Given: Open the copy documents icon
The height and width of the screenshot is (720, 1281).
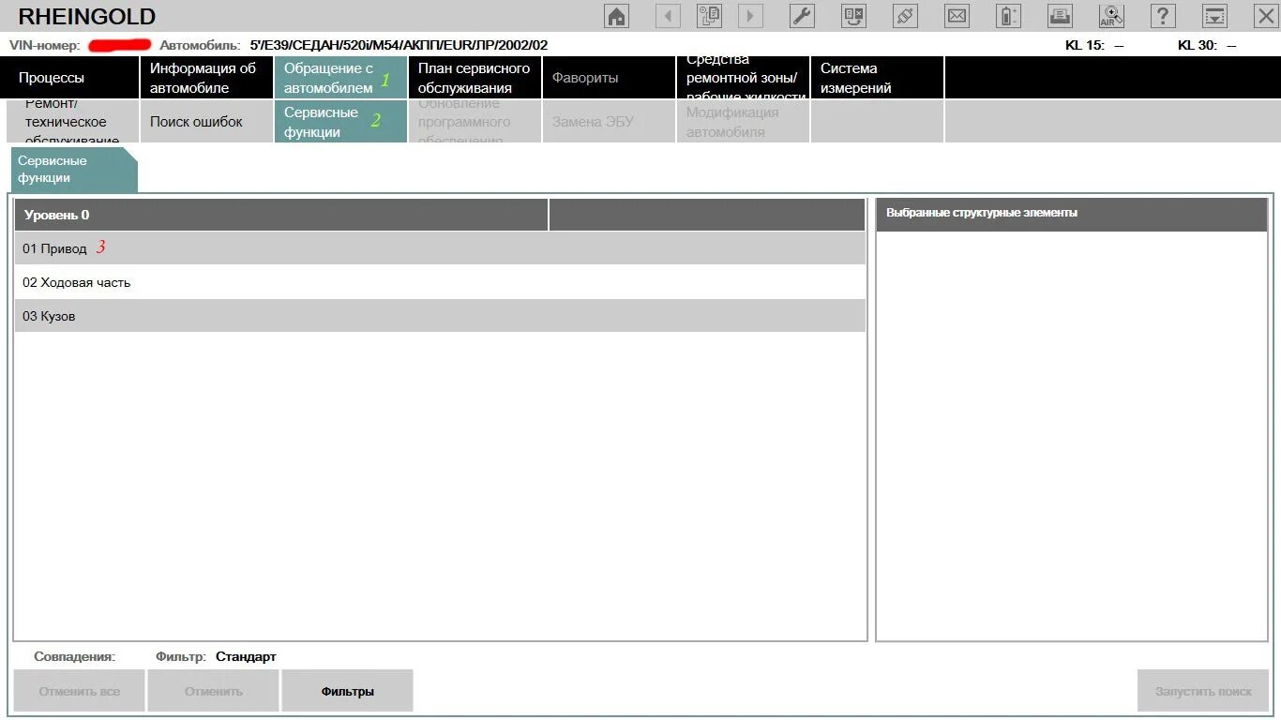Looking at the screenshot, I should tap(709, 16).
